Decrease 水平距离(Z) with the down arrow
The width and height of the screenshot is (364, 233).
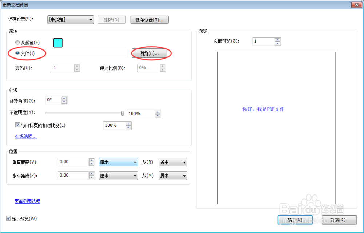pyautogui.click(x=92, y=177)
